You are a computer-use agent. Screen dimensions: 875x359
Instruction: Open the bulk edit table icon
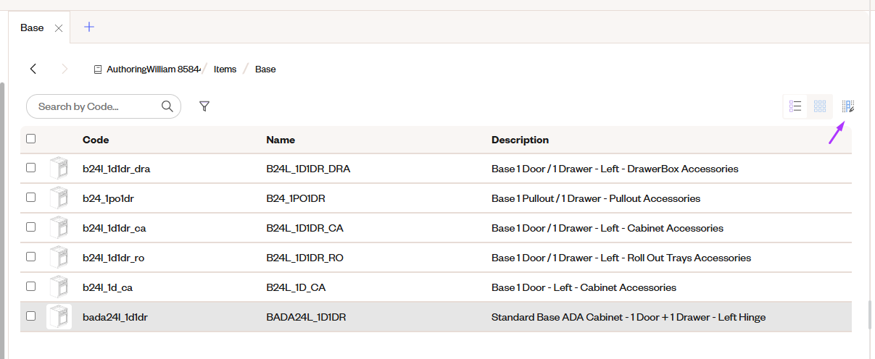[x=848, y=106]
